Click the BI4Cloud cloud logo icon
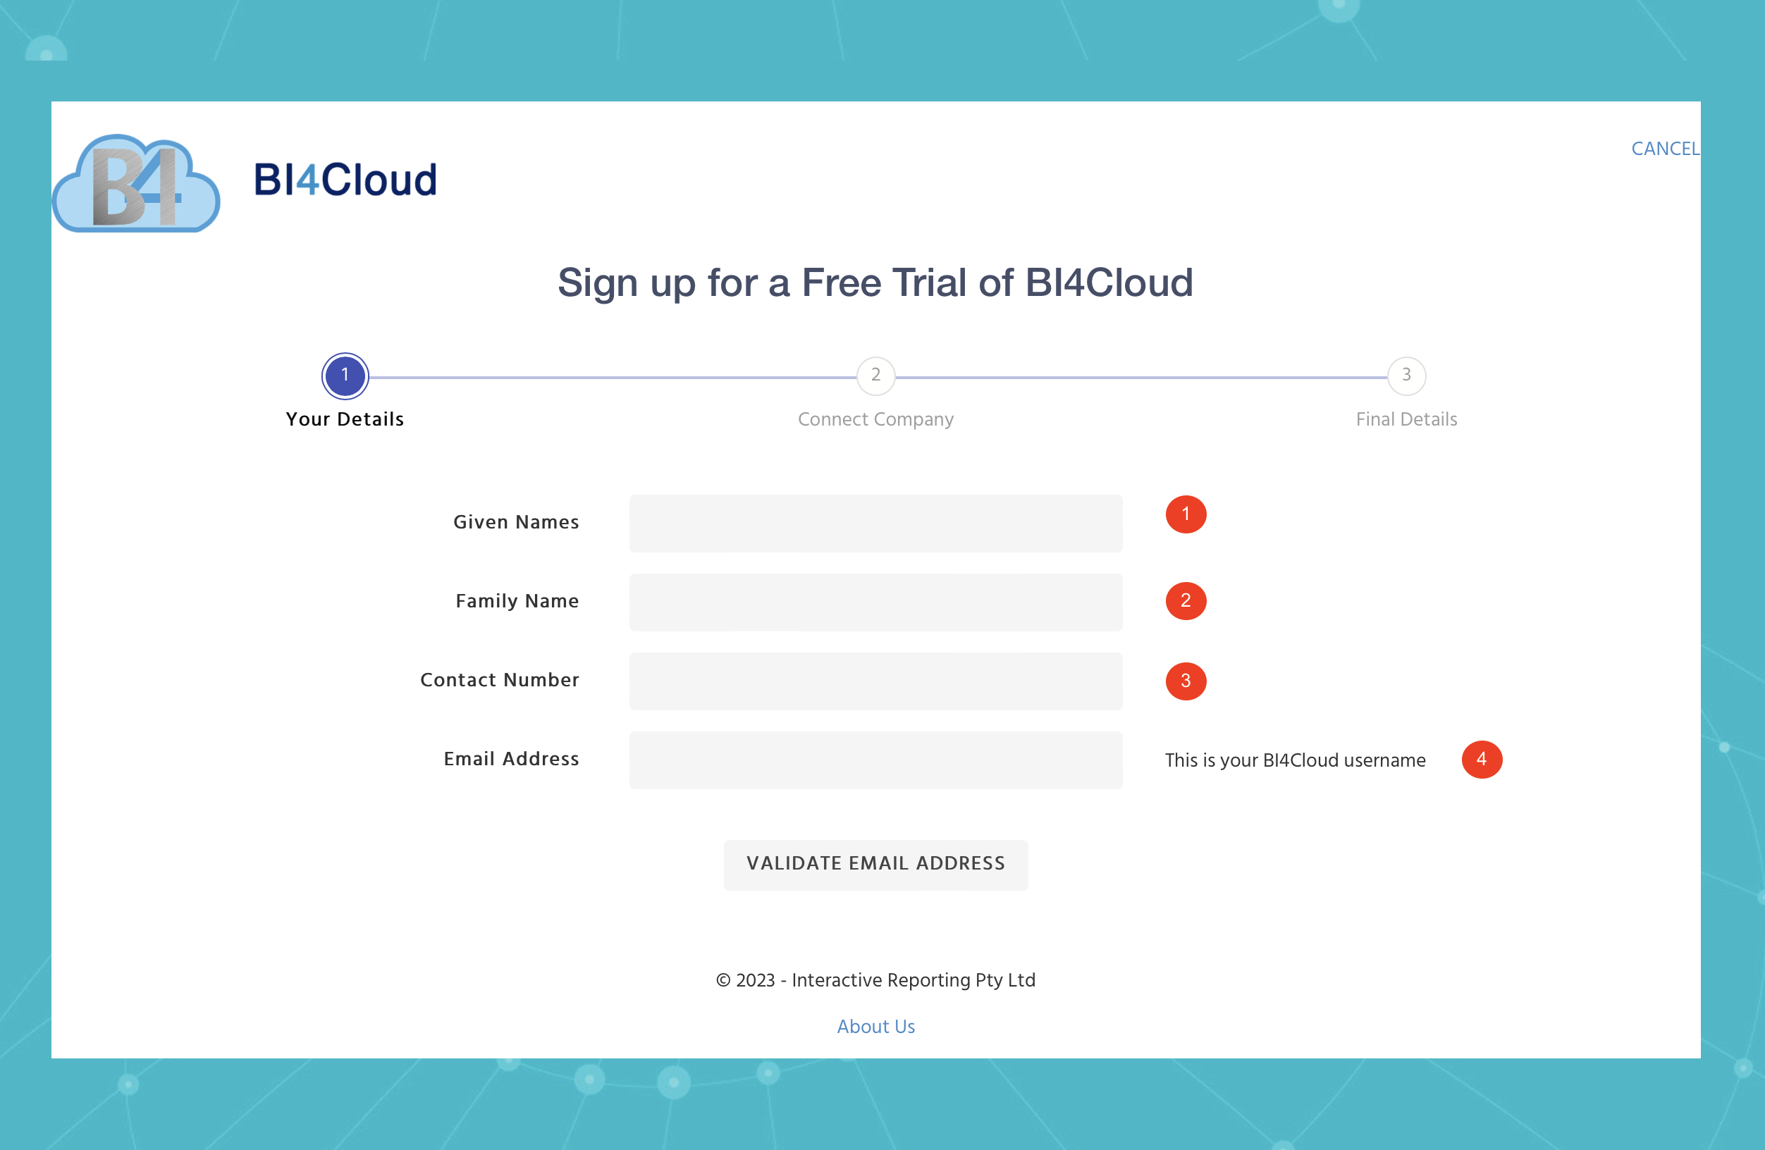This screenshot has height=1150, width=1765. coord(137,183)
